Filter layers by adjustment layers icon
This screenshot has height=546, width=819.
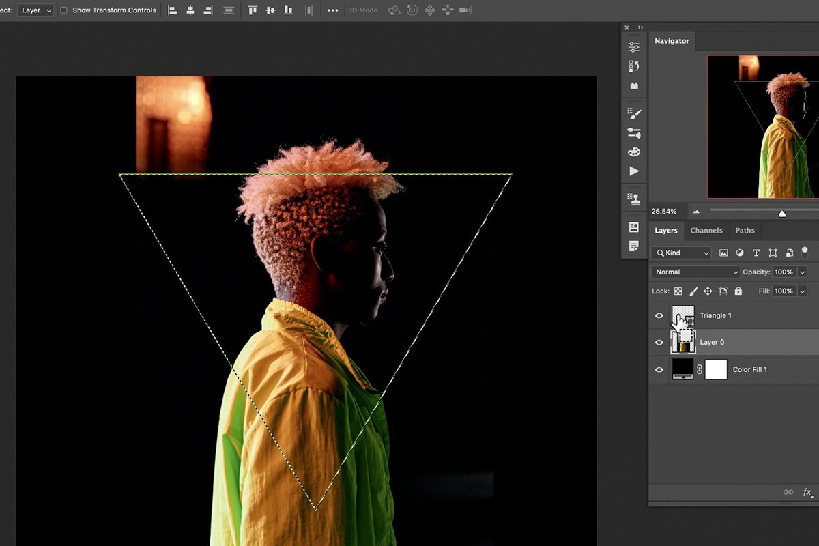(740, 253)
